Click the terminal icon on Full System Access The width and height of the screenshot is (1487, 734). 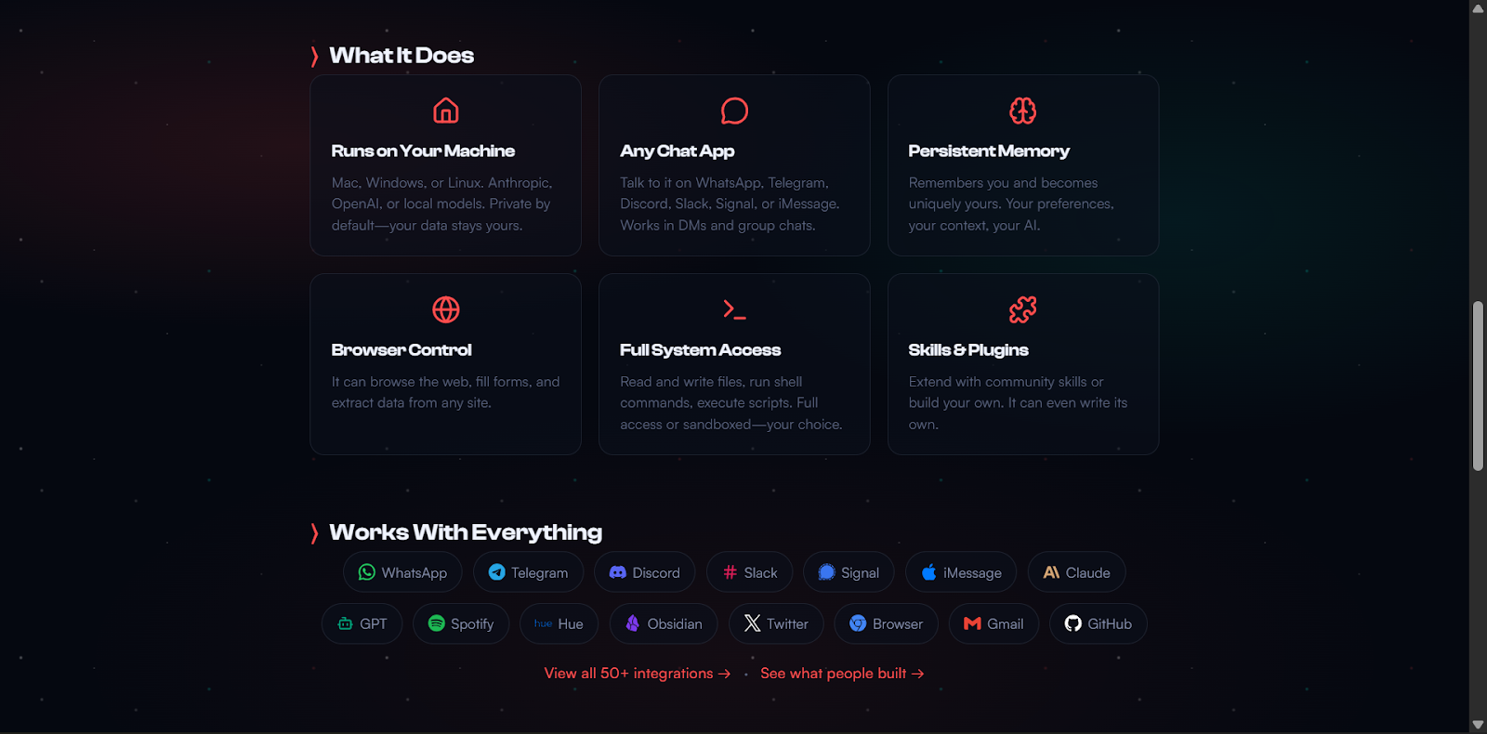tap(734, 309)
